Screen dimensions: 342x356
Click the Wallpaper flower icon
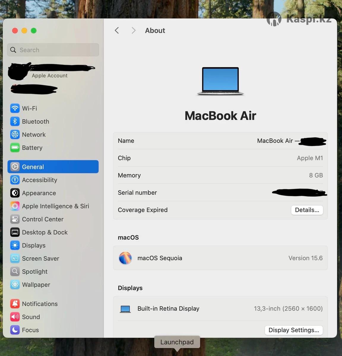click(15, 285)
